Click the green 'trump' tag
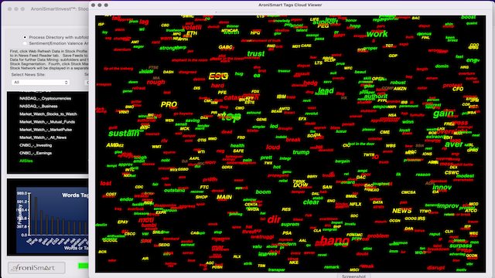The height and width of the screenshot is (278, 495). [x=301, y=152]
